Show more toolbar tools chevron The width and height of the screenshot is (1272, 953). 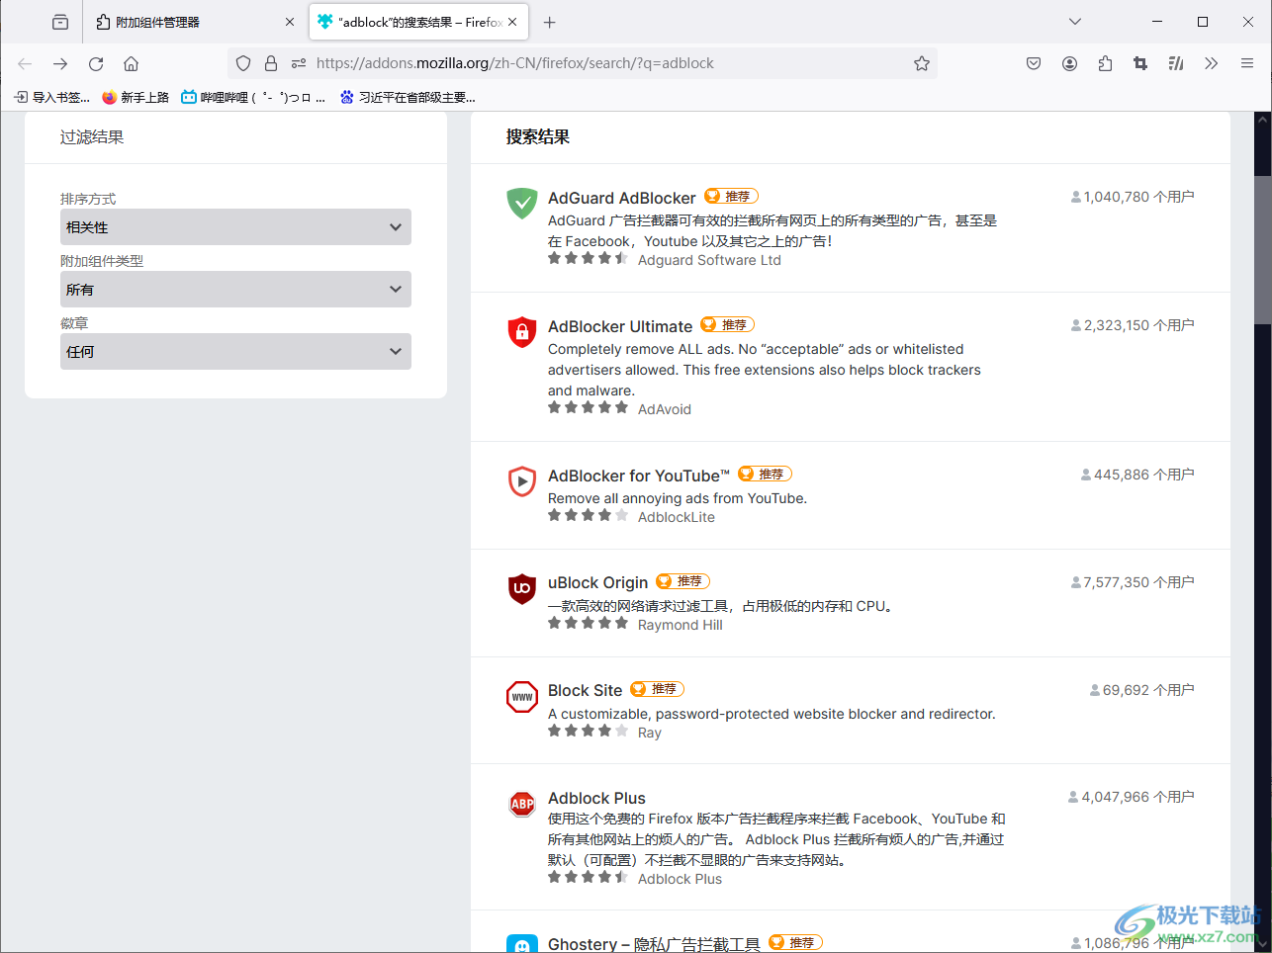(x=1212, y=63)
